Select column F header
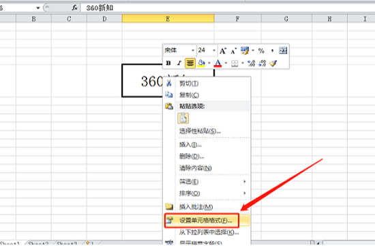 tap(238, 18)
